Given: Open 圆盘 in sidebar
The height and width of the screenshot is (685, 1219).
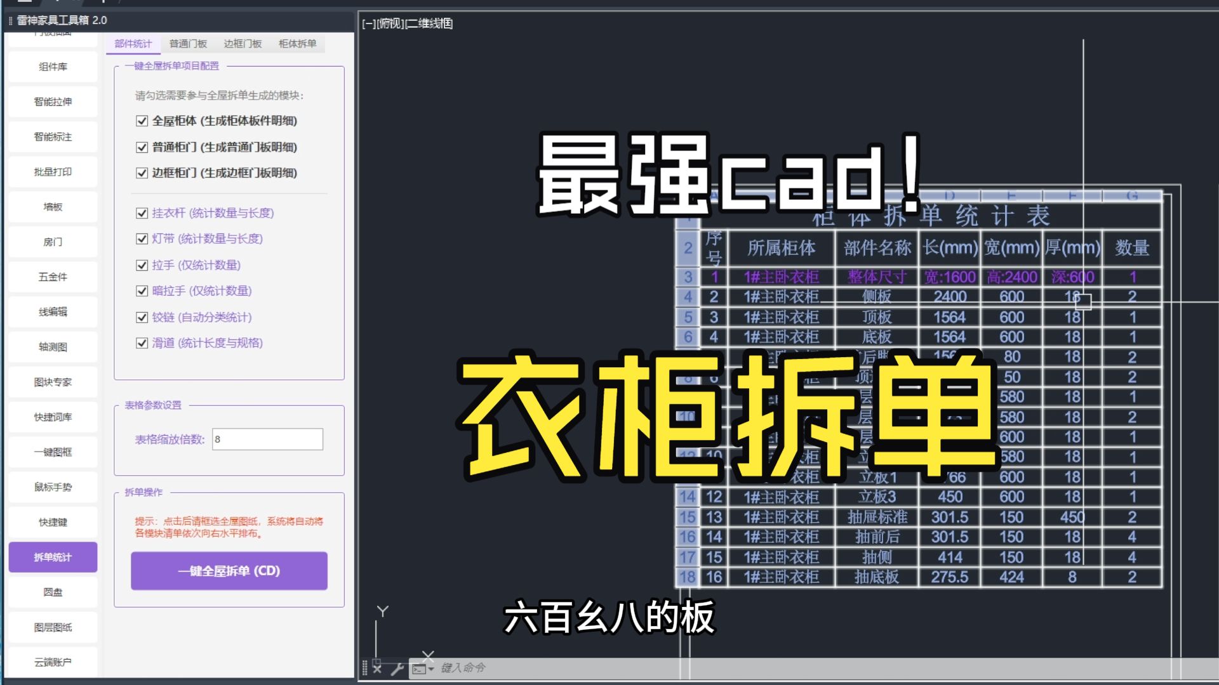Looking at the screenshot, I should point(53,592).
